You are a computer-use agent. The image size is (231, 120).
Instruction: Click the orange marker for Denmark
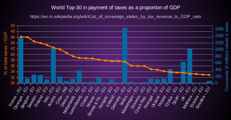pyautogui.click(x=27, y=37)
